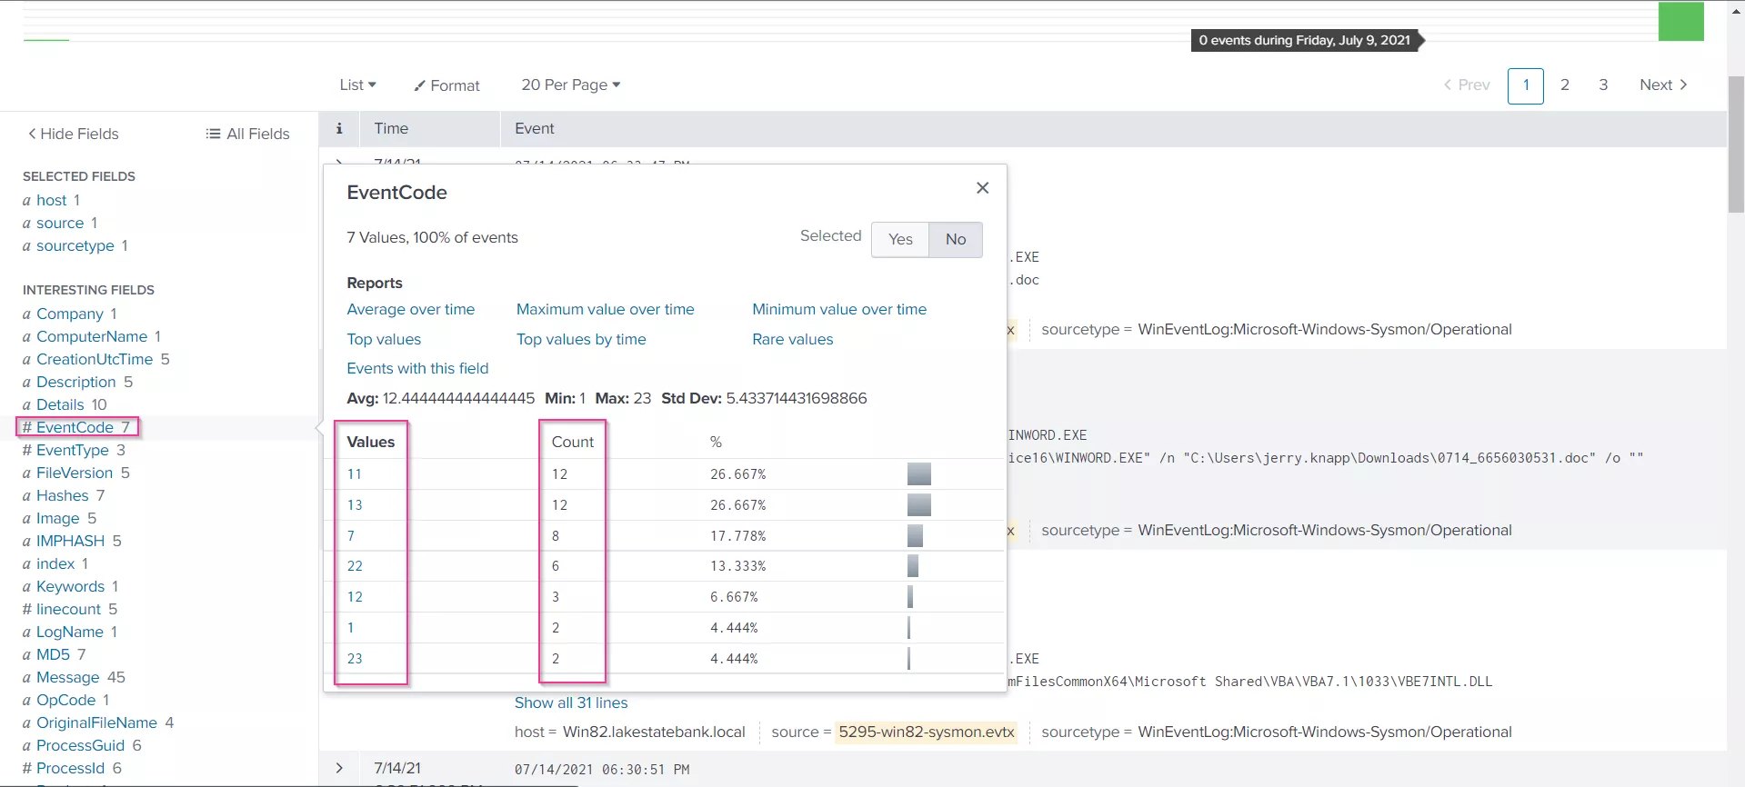The image size is (1745, 787).
Task: Select the sourcetype field in sidebar
Action: [x=75, y=245]
